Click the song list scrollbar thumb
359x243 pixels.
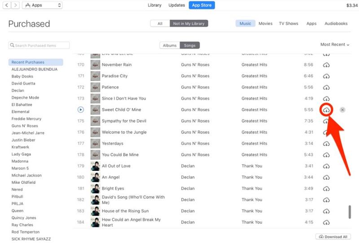coord(350,212)
